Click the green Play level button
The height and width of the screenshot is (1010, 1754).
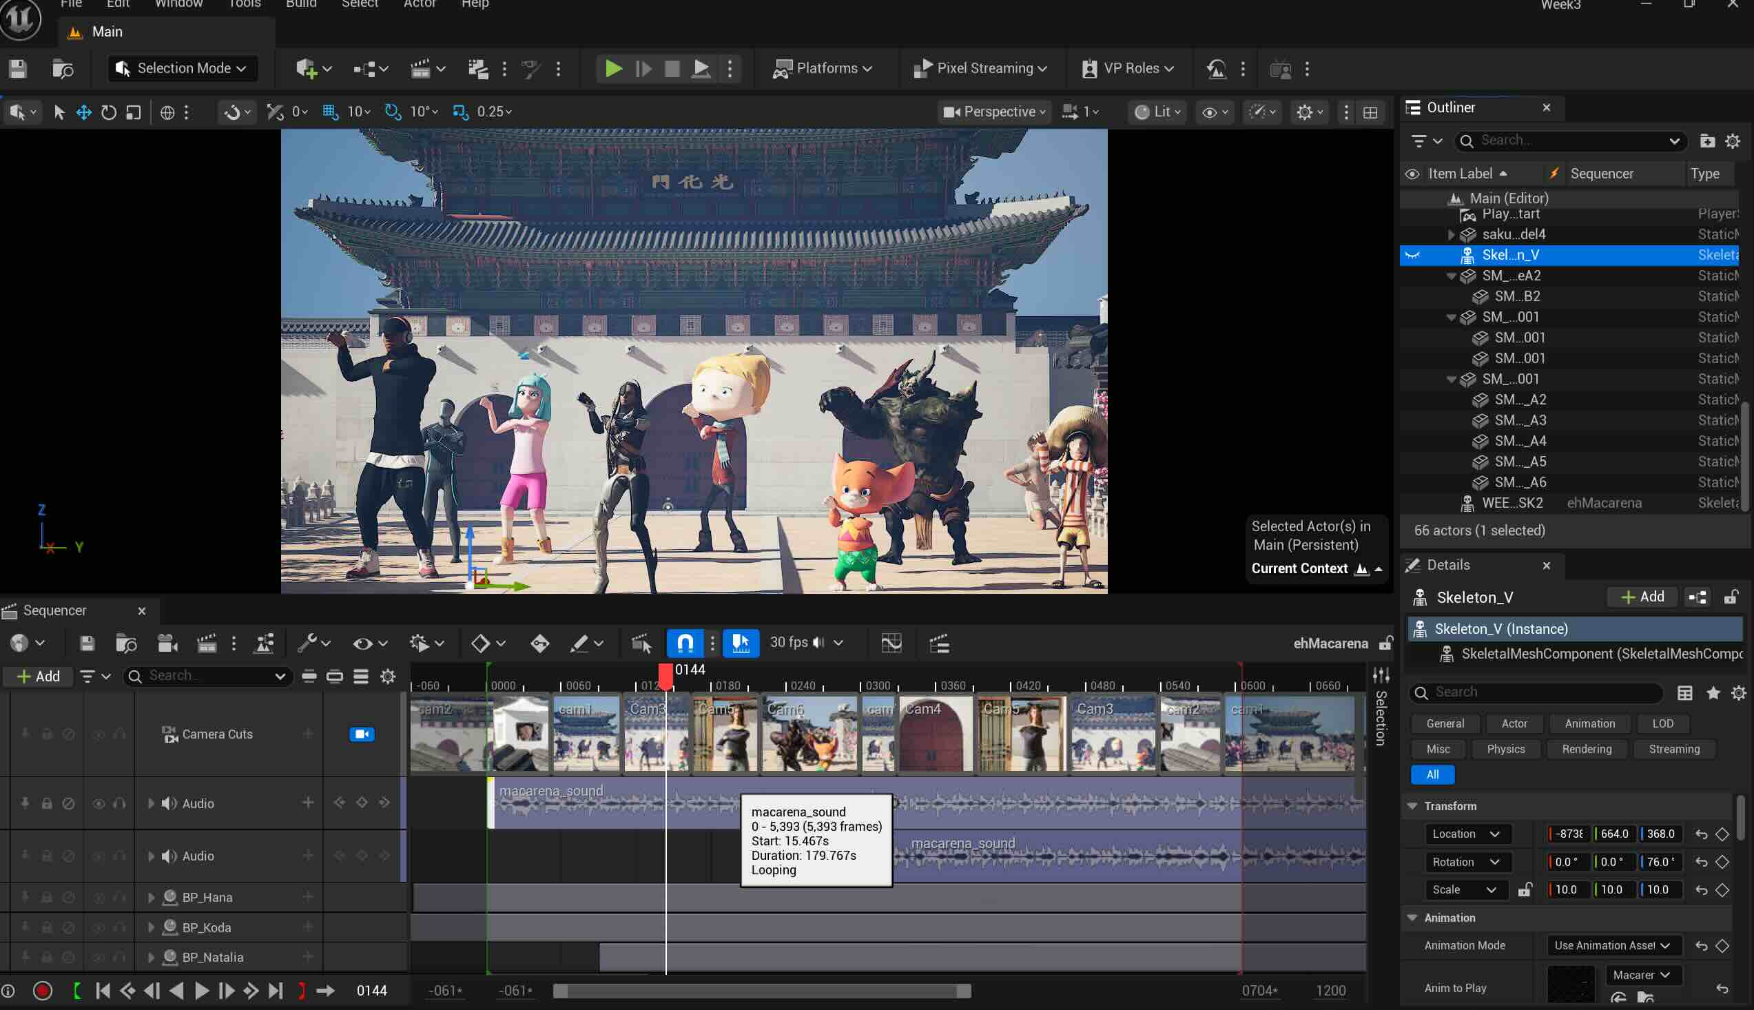coord(612,69)
